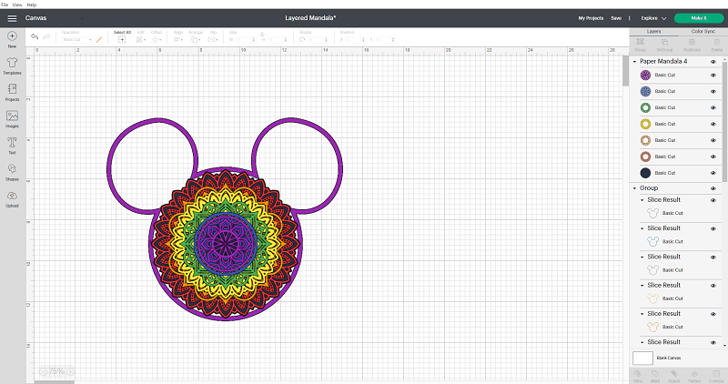Viewport: 728px width, 384px height.
Task: Click the Rotate icon in toolbar
Action: coord(303,40)
